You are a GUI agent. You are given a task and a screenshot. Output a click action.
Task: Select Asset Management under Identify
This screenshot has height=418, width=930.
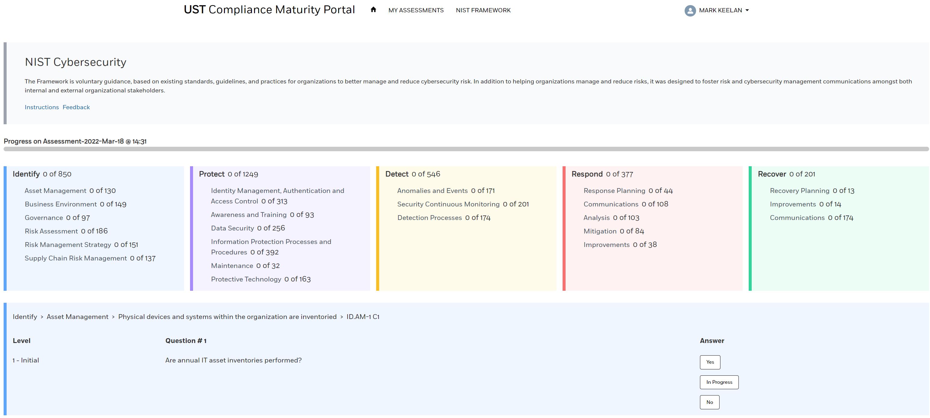pyautogui.click(x=55, y=191)
